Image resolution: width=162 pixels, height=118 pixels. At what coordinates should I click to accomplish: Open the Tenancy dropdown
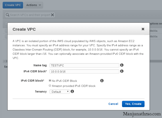[x=60, y=92]
